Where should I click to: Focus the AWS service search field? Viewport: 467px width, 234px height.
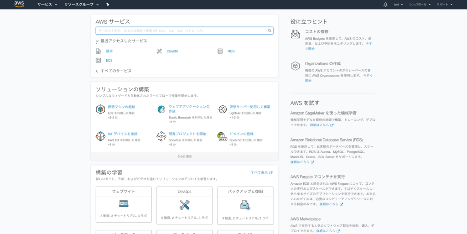[x=184, y=31]
